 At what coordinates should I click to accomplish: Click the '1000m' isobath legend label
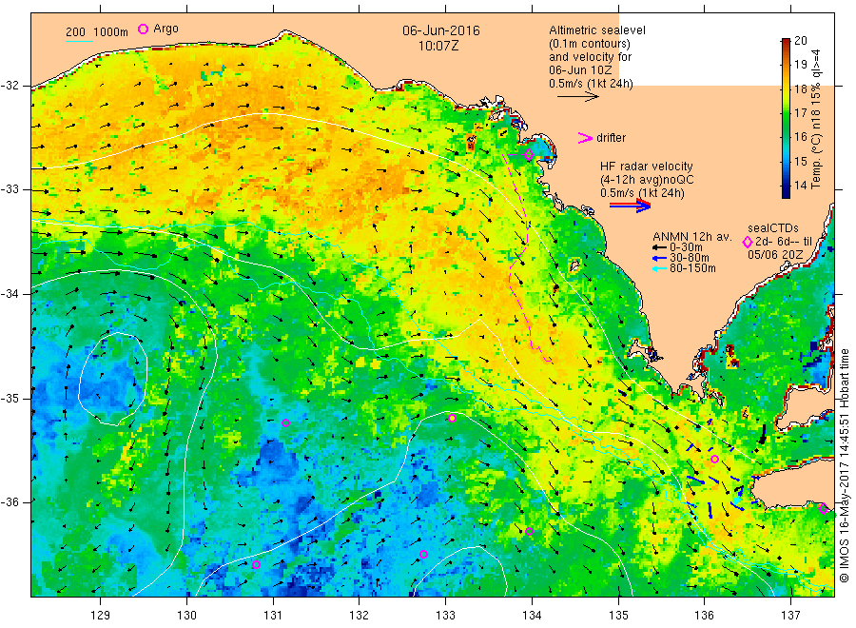111,32
